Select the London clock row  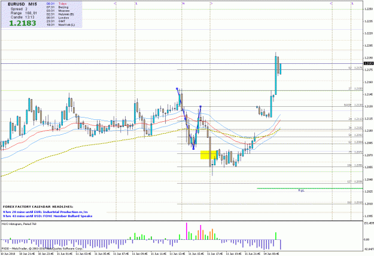tap(57, 18)
